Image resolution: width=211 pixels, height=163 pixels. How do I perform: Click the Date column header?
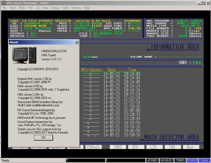(x=112, y=70)
